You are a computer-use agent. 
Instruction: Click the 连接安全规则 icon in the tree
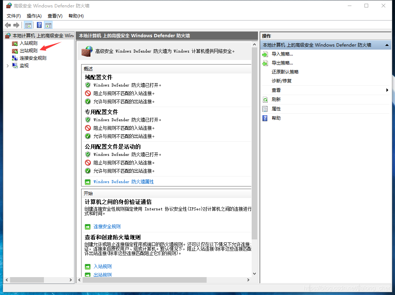(x=15, y=58)
